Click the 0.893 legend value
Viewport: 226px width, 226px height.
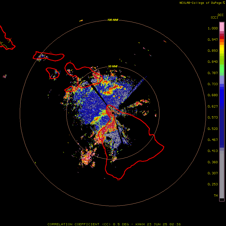point(213,50)
